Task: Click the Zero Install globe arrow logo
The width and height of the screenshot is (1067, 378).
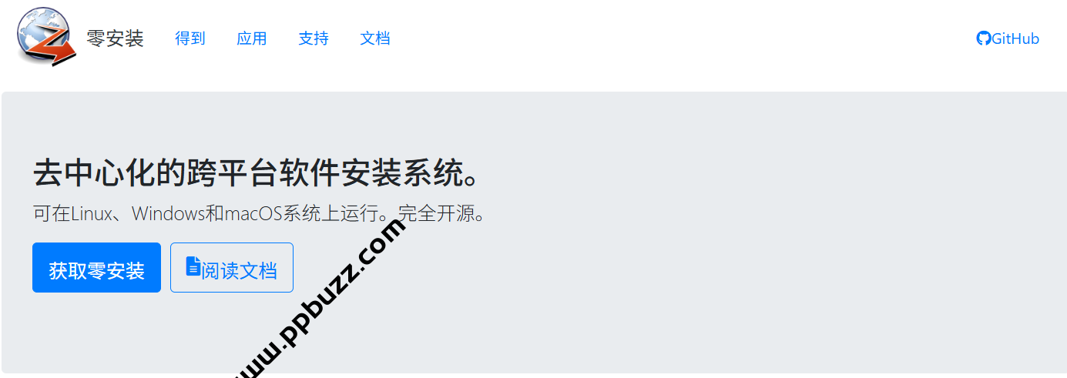Action: (x=46, y=36)
